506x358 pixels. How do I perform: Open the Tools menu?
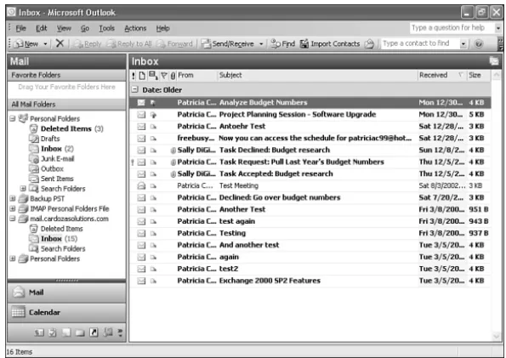click(x=106, y=28)
